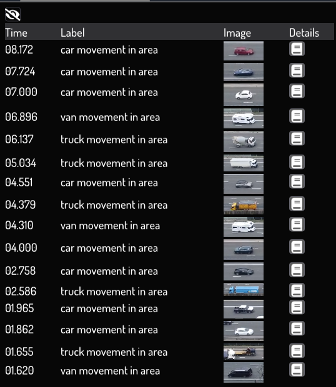This screenshot has height=387, width=336.
Task: Open details icon for 04.379 truck event
Action: [x=297, y=204]
